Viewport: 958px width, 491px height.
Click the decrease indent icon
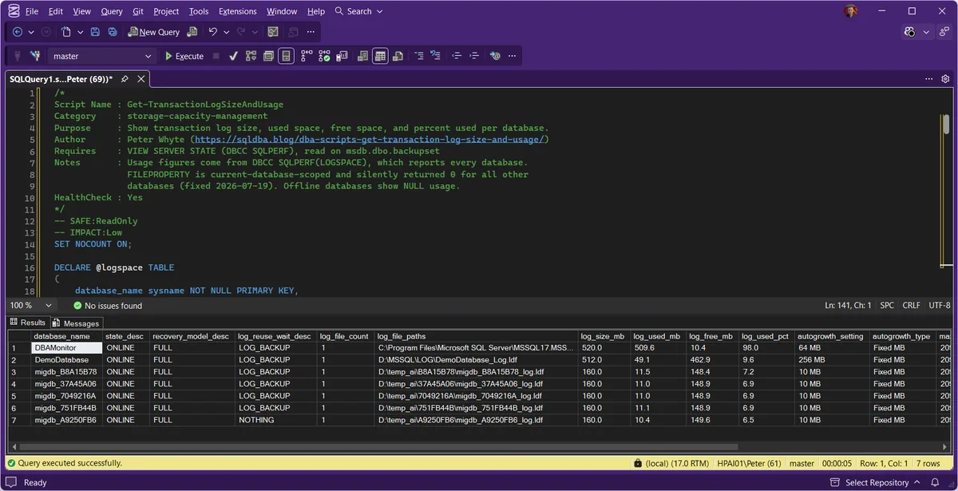[x=457, y=56]
